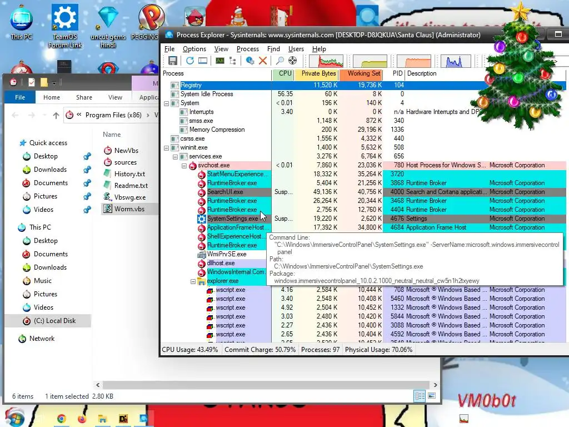Select the WmiPrvSE.exe process
569x427 pixels.
(227, 254)
